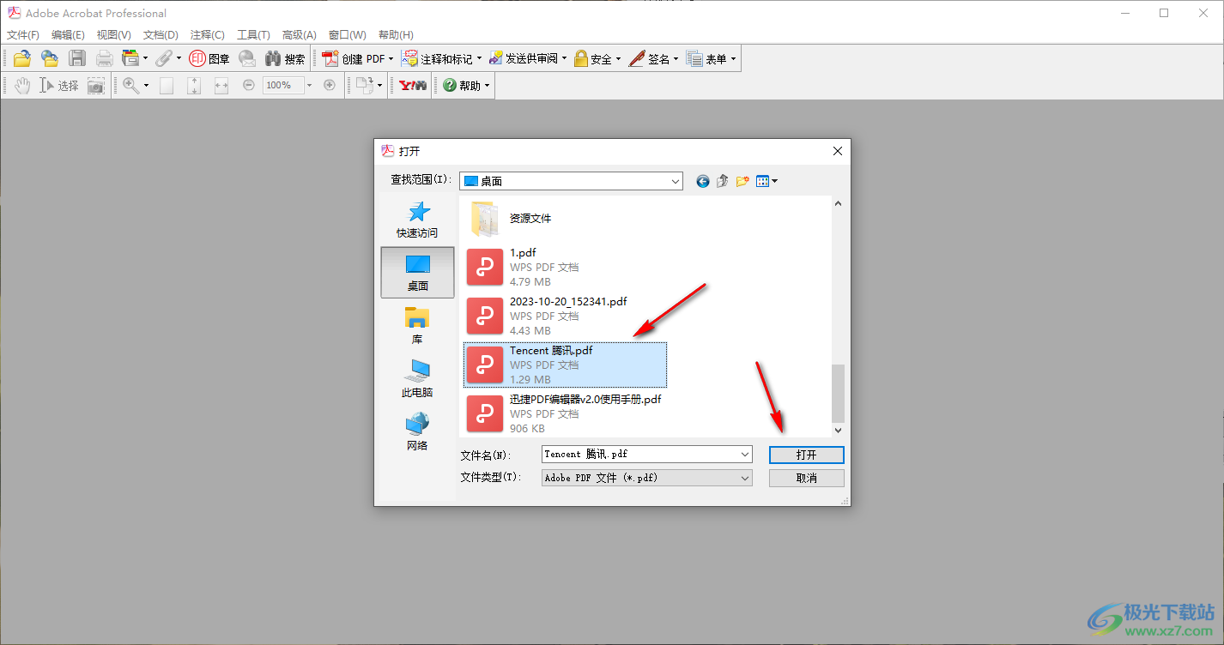Open the 帮助 toolbar dropdown

[x=487, y=85]
